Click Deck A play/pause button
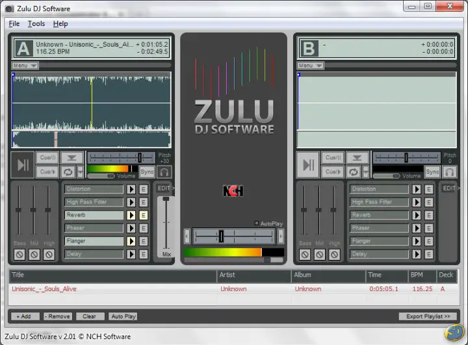This screenshot has height=345, width=468. [x=22, y=165]
